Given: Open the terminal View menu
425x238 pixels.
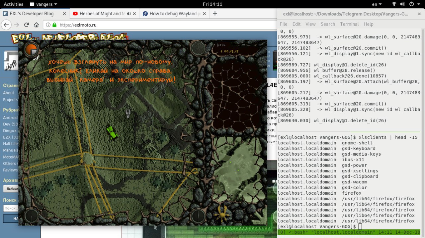Looking at the screenshot, I should point(310,24).
